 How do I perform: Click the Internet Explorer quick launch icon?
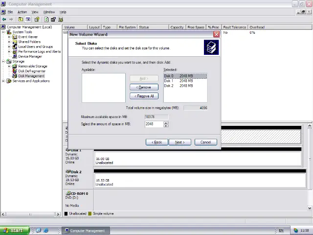[46, 230]
